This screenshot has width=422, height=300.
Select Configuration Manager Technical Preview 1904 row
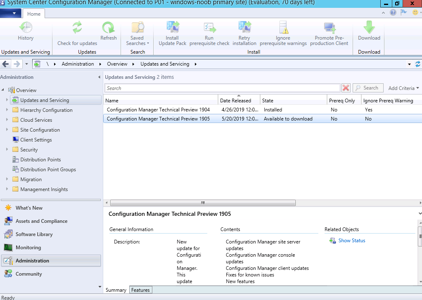pyautogui.click(x=263, y=110)
